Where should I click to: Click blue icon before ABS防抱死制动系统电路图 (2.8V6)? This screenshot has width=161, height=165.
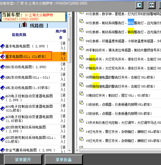(2, 129)
